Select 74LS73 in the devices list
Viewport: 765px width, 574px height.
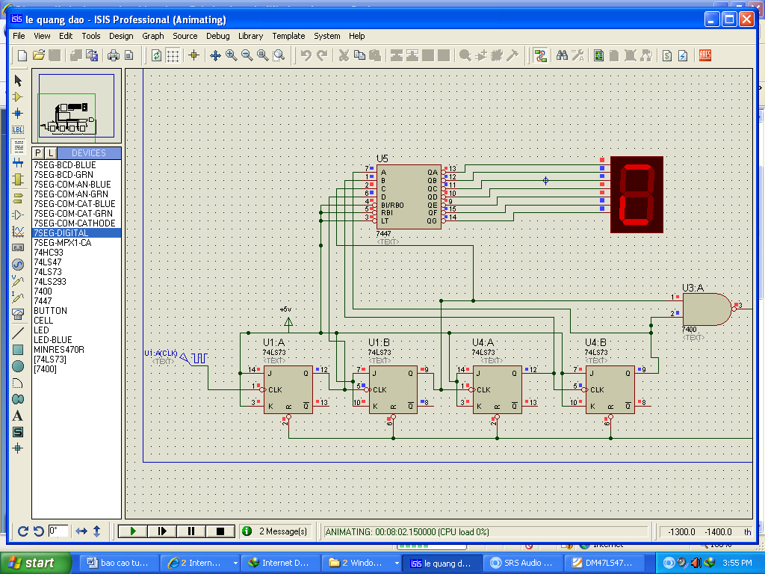[77, 272]
